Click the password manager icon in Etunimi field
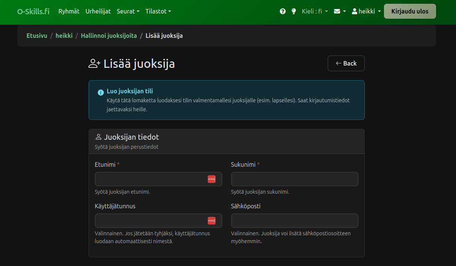 click(x=212, y=179)
